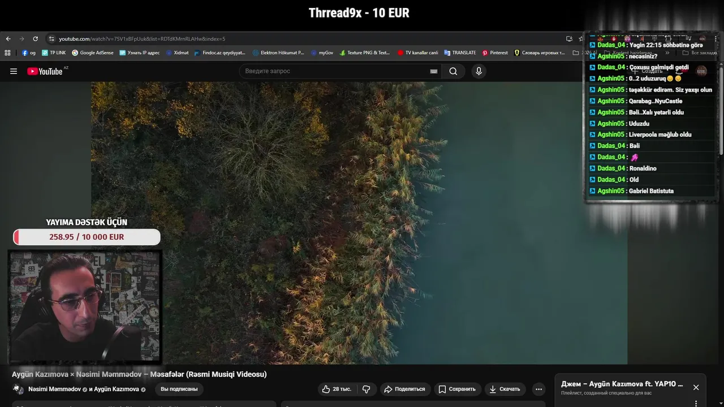Click the Сохранить save button
The height and width of the screenshot is (407, 724).
coord(457,389)
